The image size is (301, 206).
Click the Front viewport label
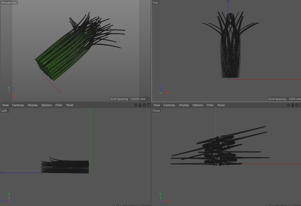tap(156, 111)
